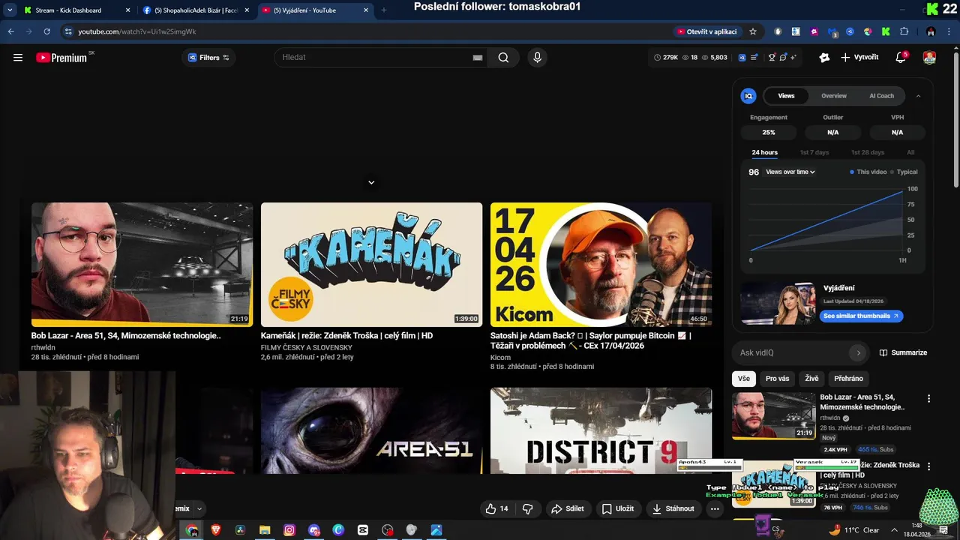This screenshot has height=540, width=960.
Task: Open Chrome tab search dropdown
Action: coord(10,10)
